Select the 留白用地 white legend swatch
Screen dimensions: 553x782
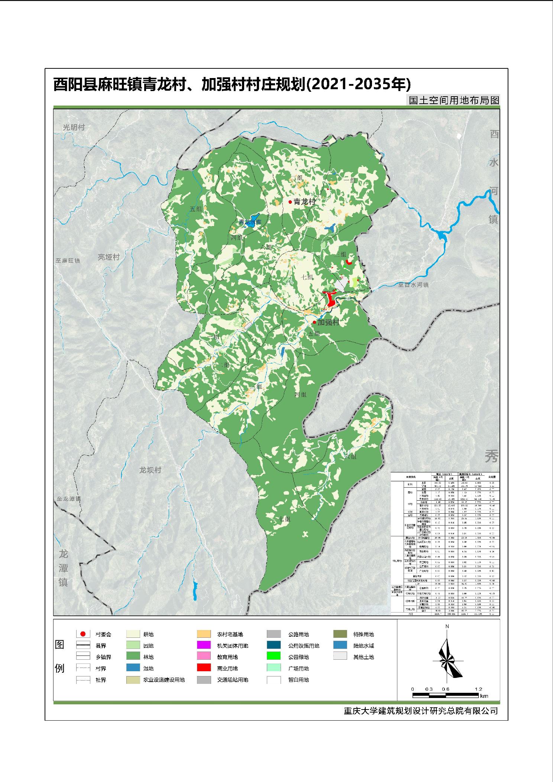(x=274, y=679)
